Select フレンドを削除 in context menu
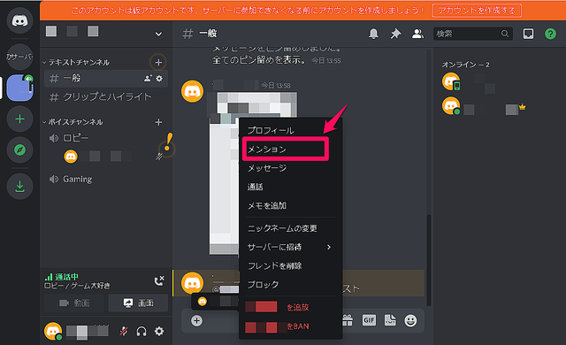Screen dimensions: 566x345 pyautogui.click(x=291, y=265)
